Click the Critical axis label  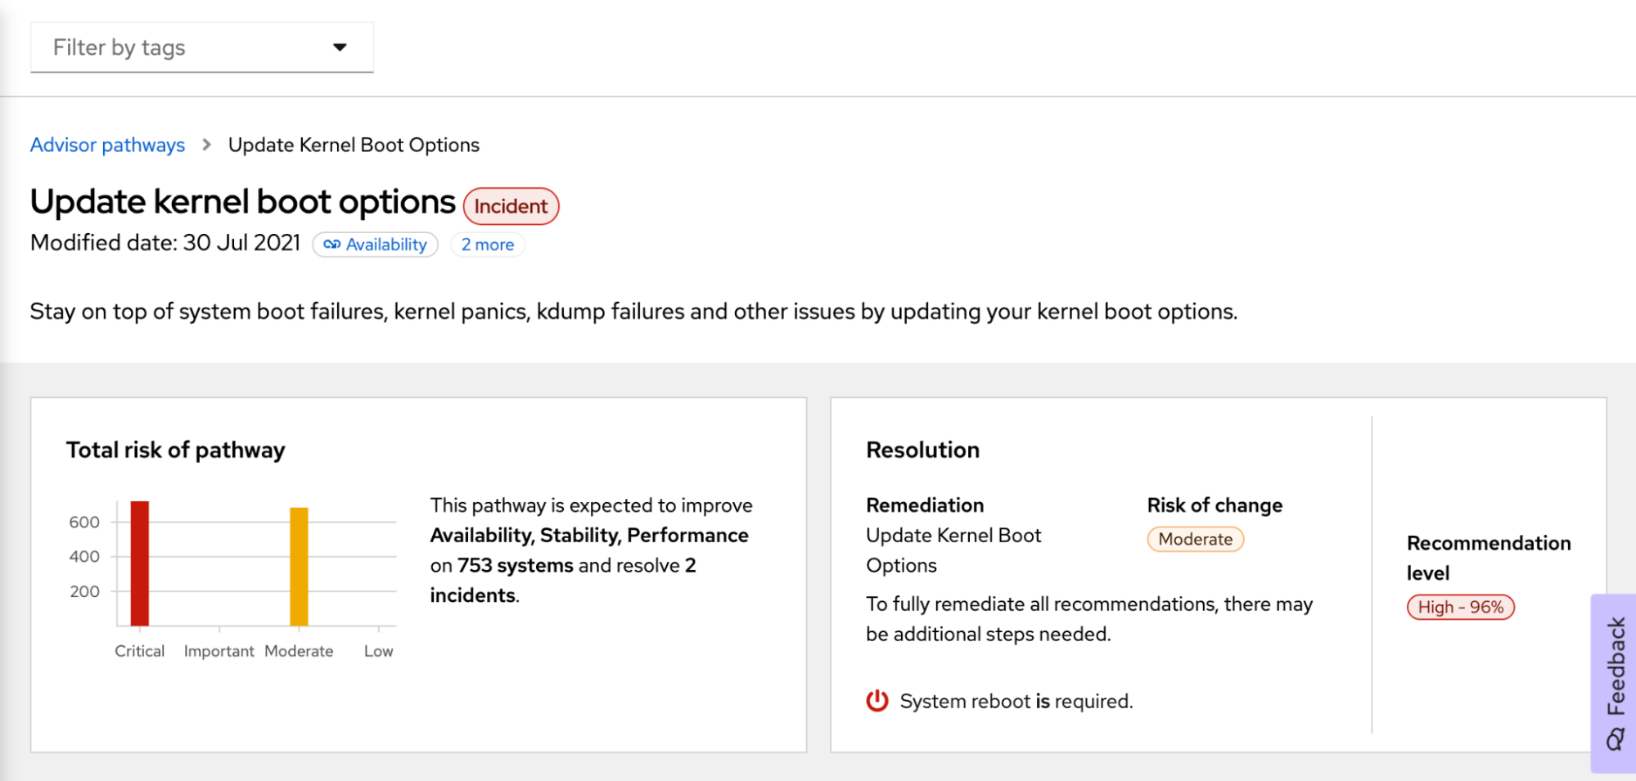139,651
